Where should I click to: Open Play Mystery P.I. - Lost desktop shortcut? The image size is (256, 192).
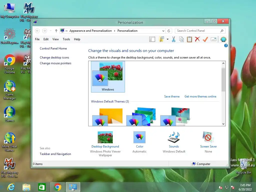point(10,168)
